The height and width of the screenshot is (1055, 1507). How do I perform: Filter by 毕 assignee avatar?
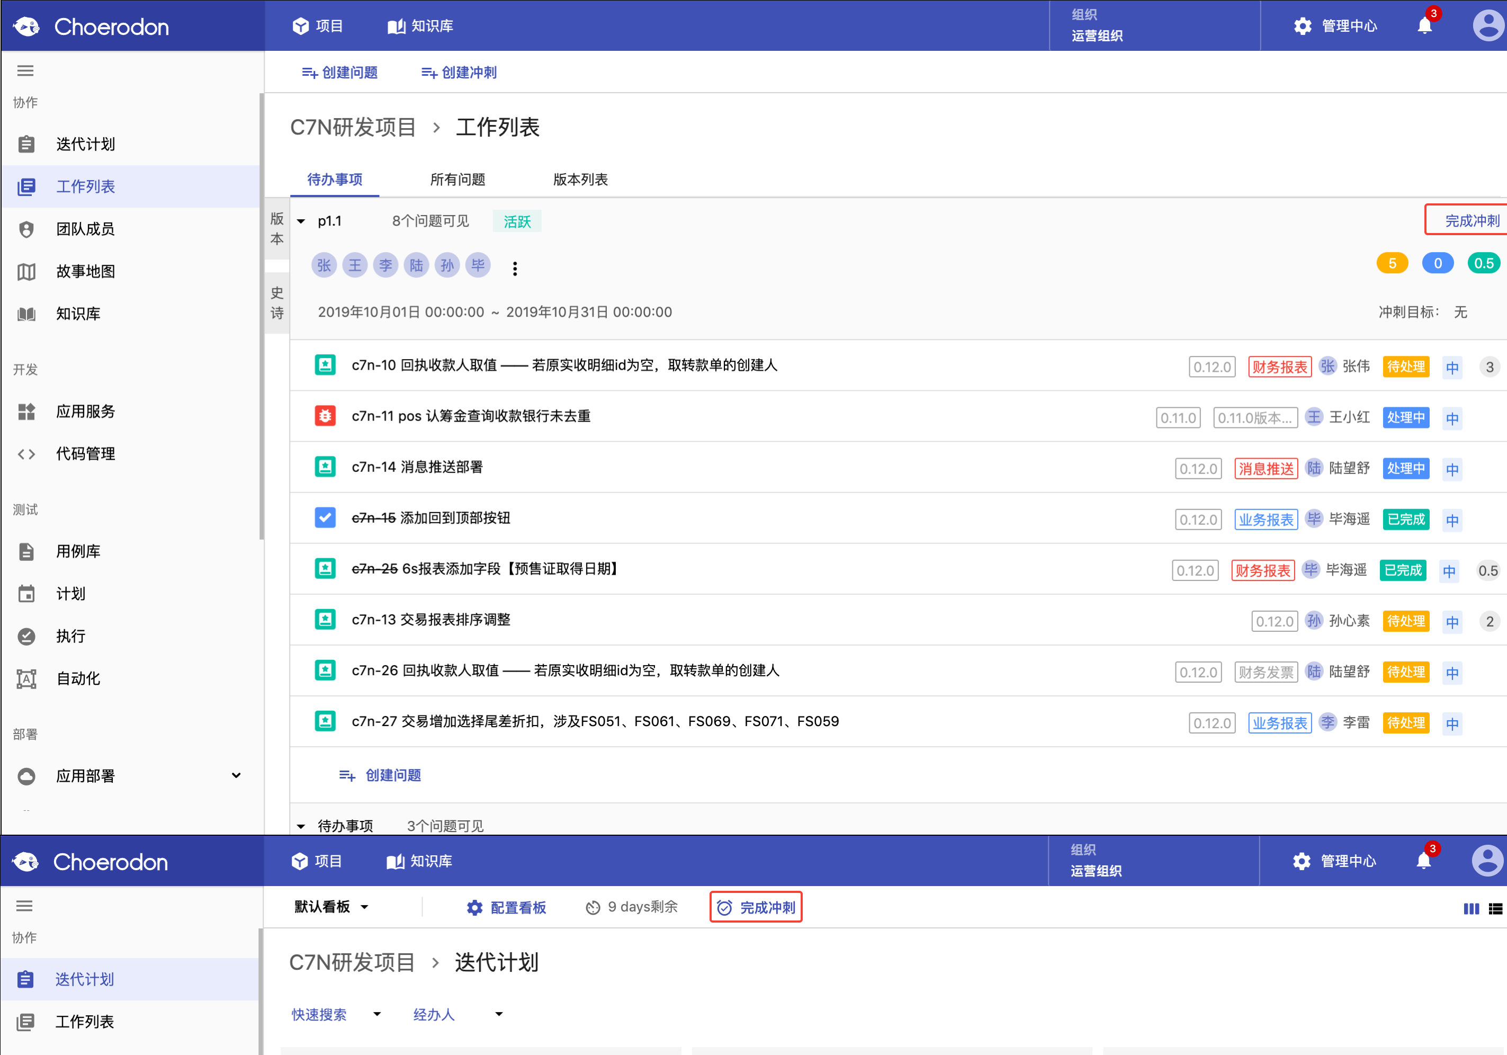click(x=479, y=265)
